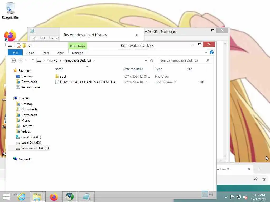
Task: Open the File tab in Explorer ribbon
Action: [15, 53]
